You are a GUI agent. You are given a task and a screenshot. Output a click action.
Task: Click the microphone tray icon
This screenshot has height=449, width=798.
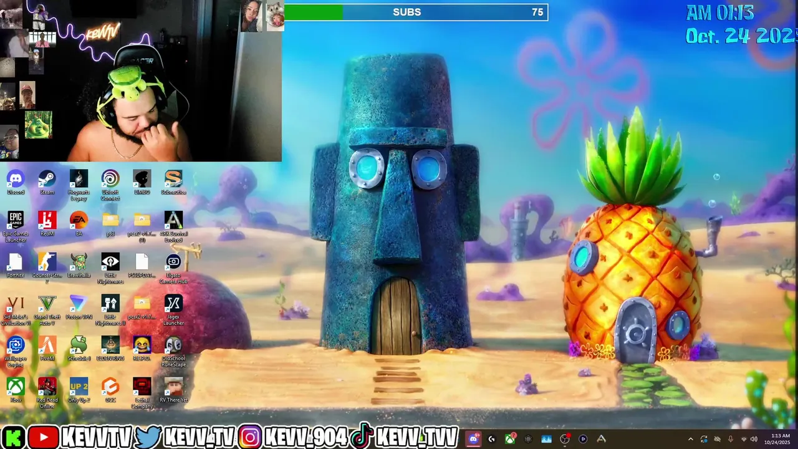730,440
